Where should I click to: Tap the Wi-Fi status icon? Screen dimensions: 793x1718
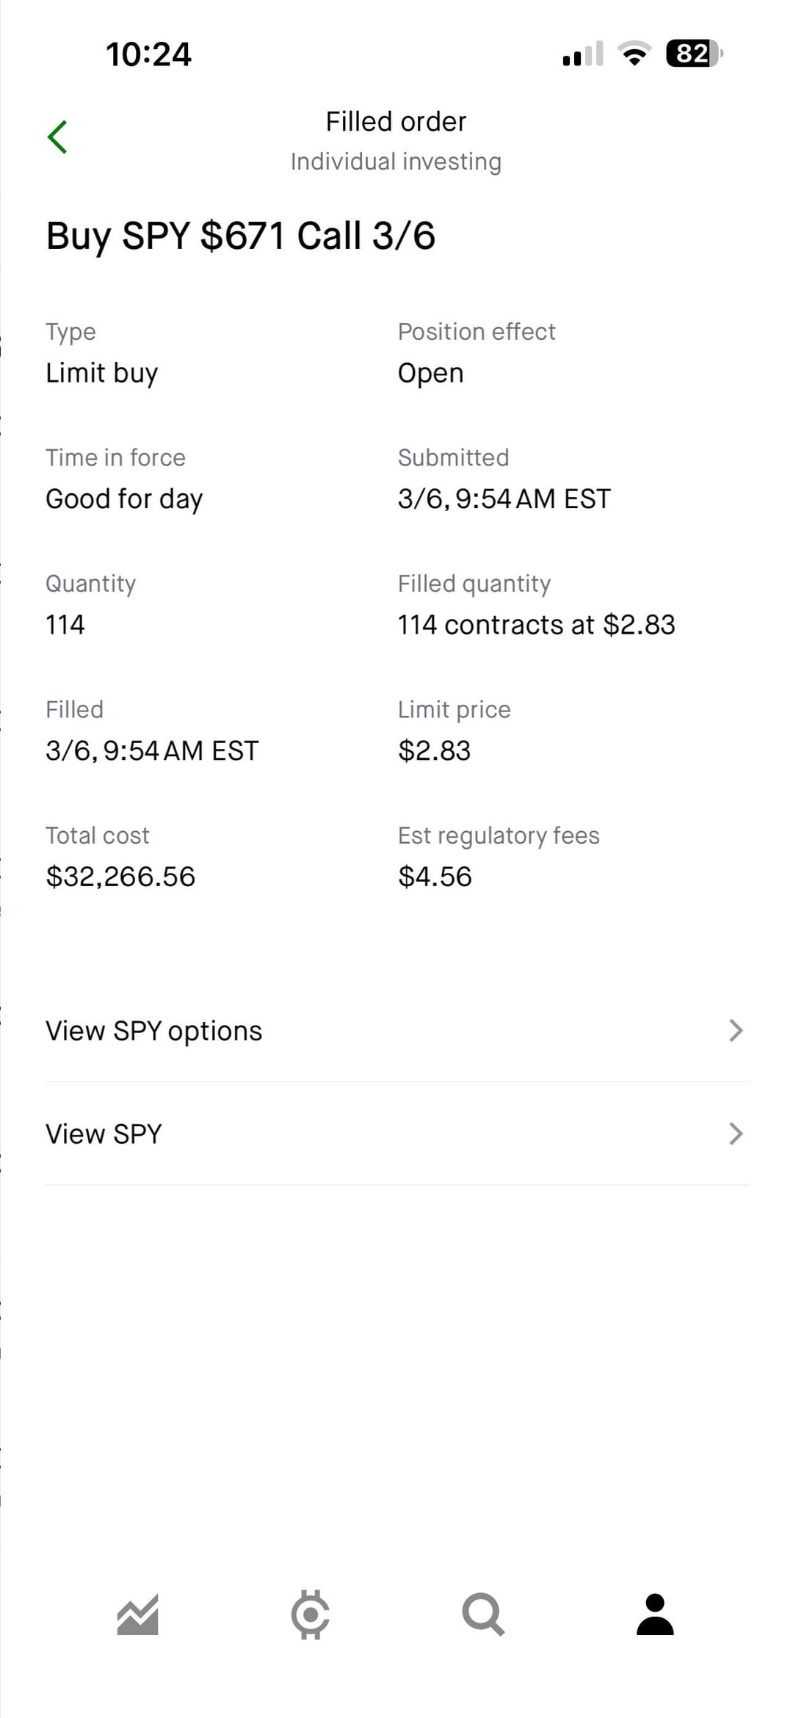[634, 54]
